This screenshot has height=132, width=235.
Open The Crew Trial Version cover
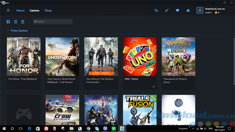pos(62,110)
